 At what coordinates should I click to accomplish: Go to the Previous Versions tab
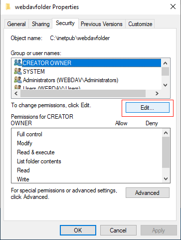(x=102, y=24)
